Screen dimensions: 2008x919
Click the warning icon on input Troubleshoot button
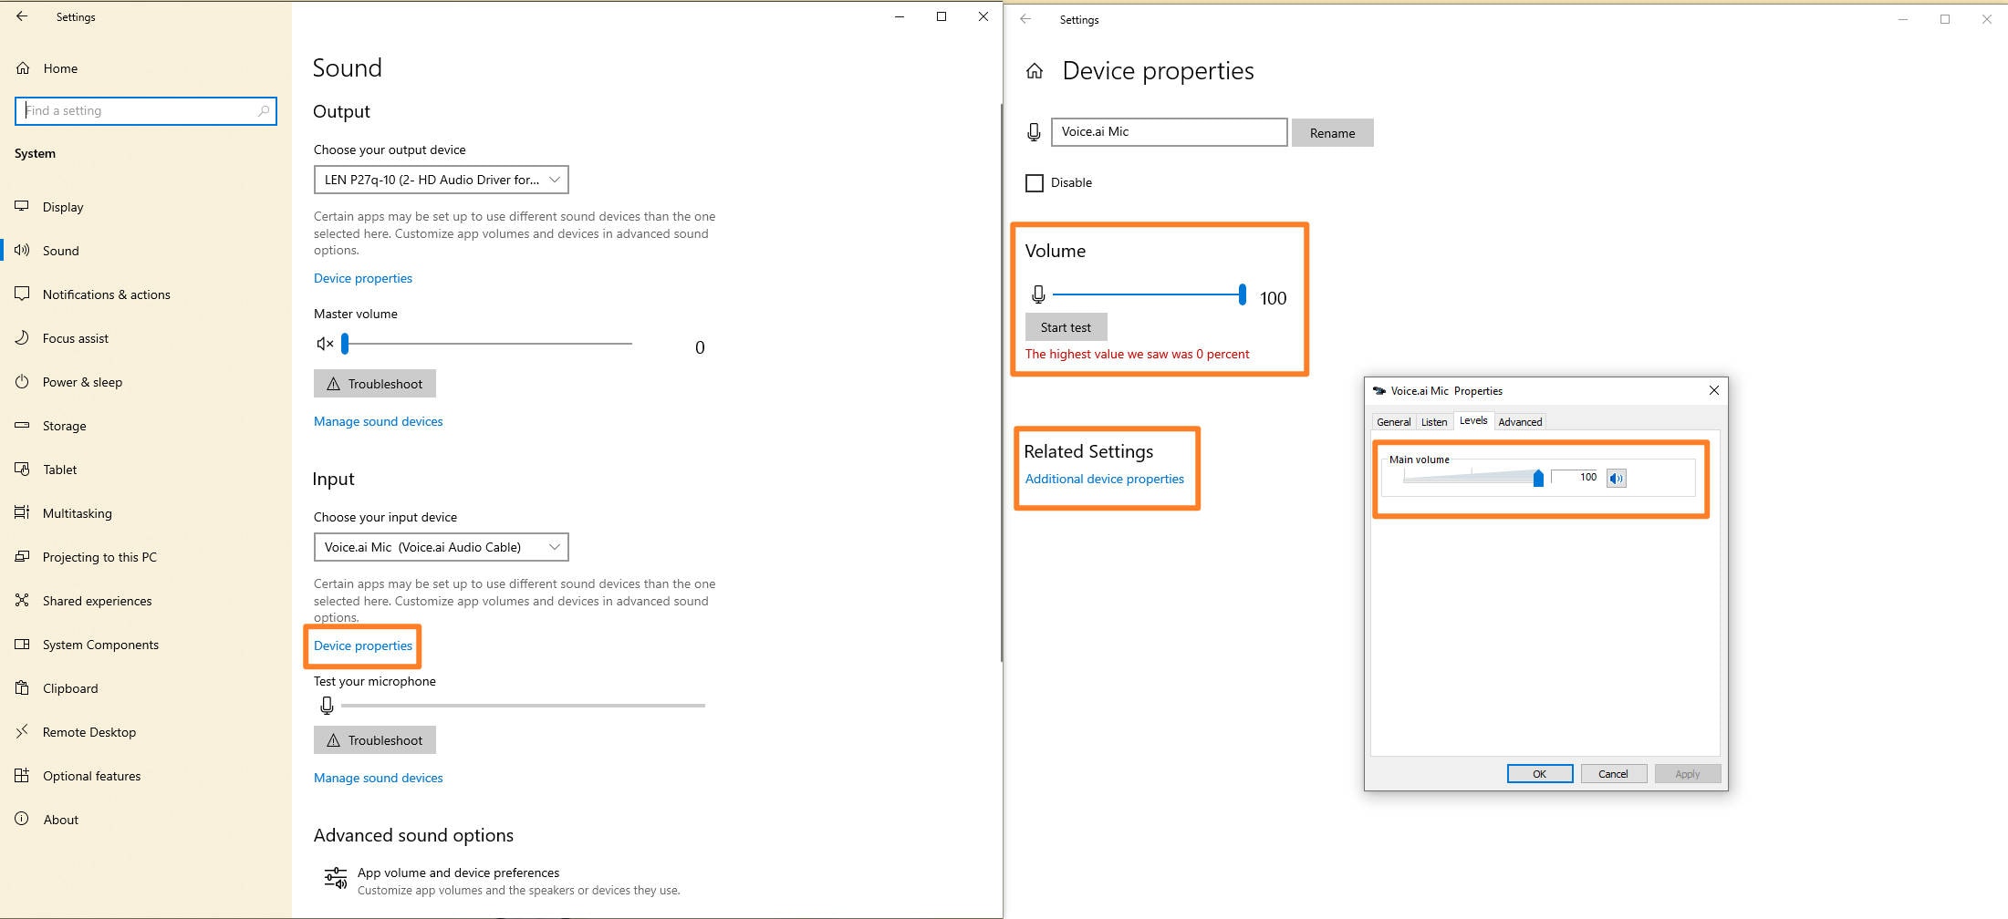pos(334,740)
